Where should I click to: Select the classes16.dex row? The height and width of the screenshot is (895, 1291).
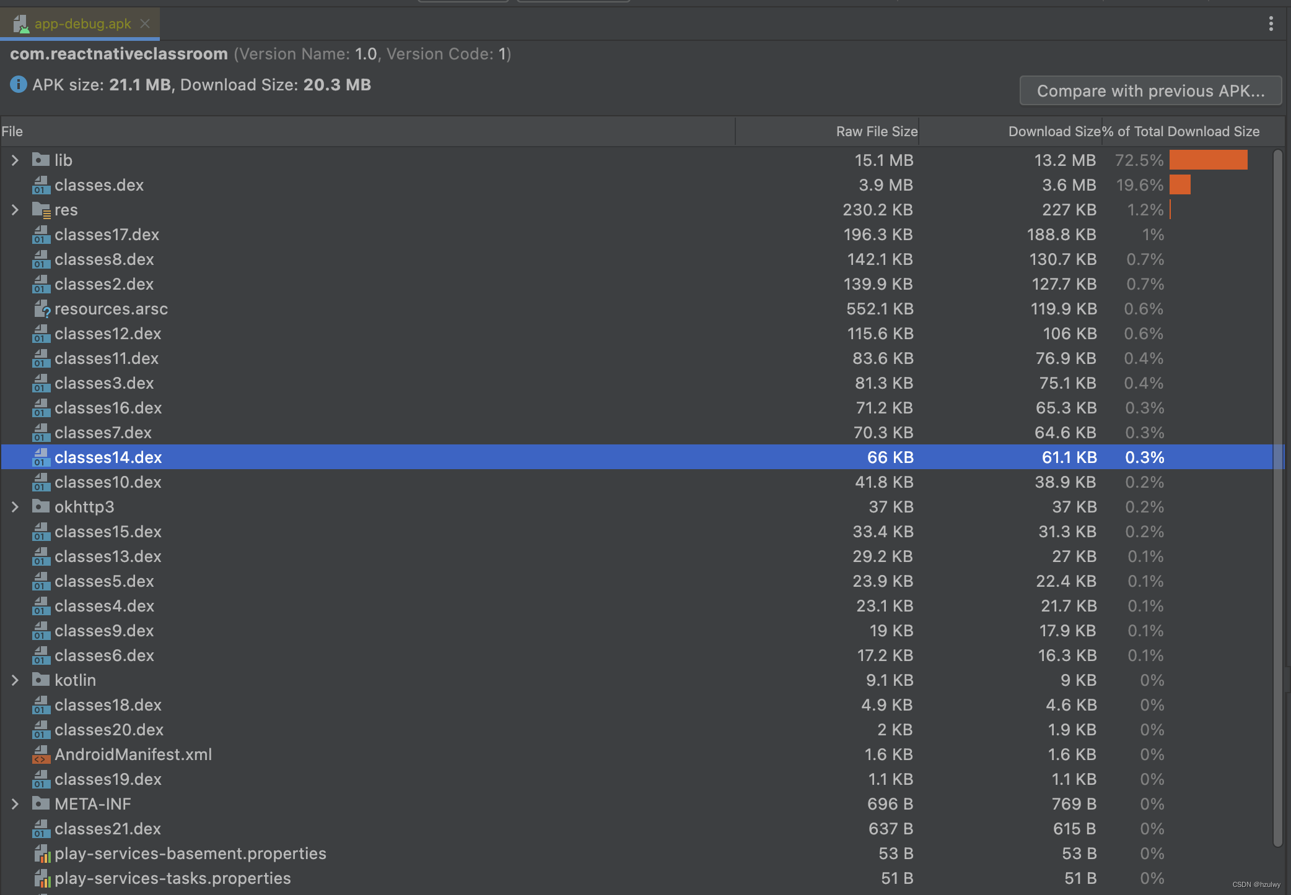(642, 408)
